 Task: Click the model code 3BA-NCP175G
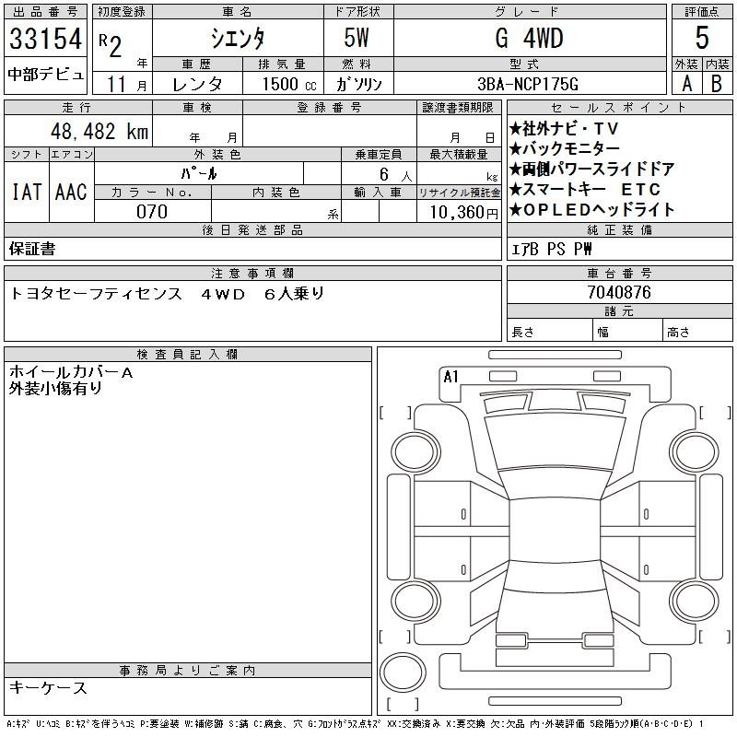(x=528, y=85)
